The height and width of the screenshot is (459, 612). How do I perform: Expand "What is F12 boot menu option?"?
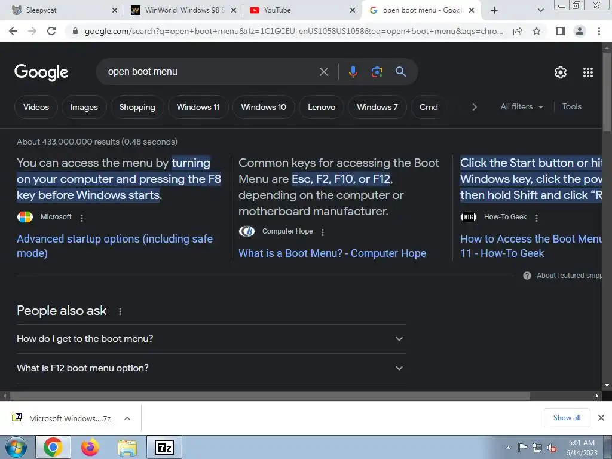coord(211,368)
